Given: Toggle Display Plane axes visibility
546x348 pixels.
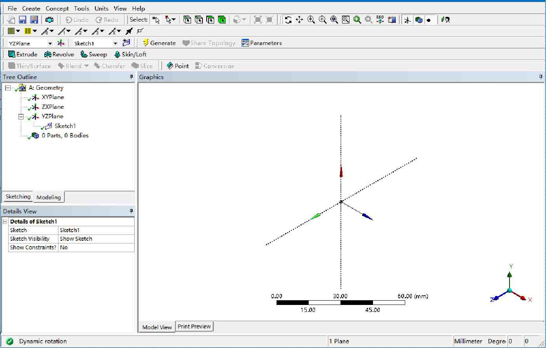Looking at the screenshot, I should (x=407, y=20).
